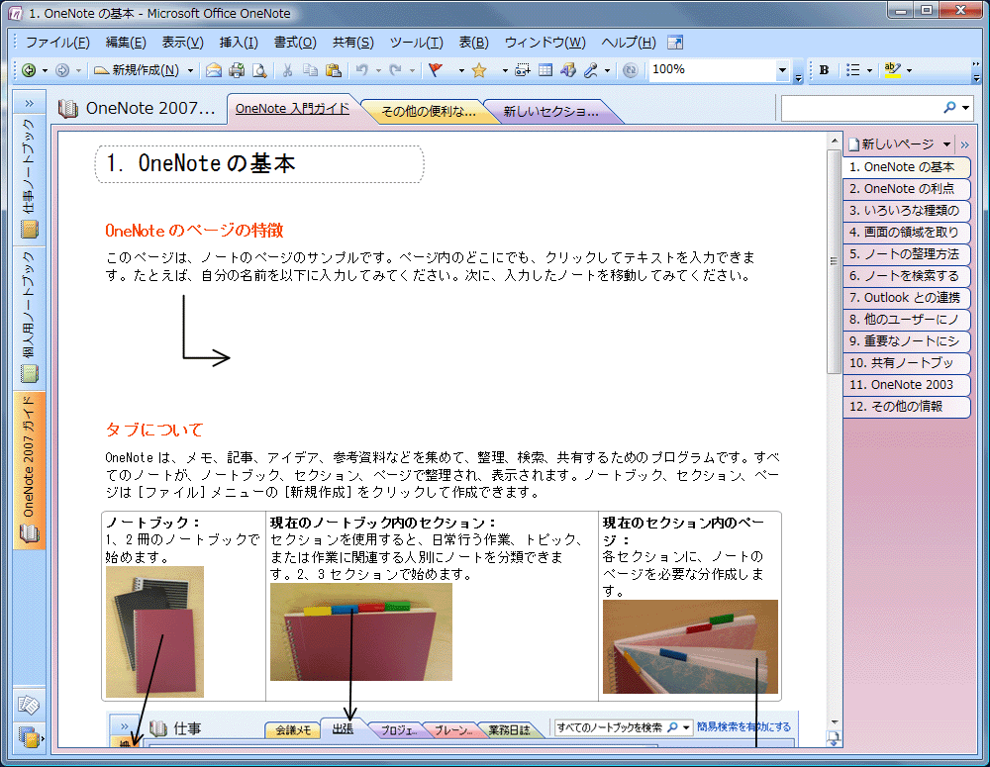
Task: Open the 新規作成 dropdown arrow
Action: tap(190, 70)
